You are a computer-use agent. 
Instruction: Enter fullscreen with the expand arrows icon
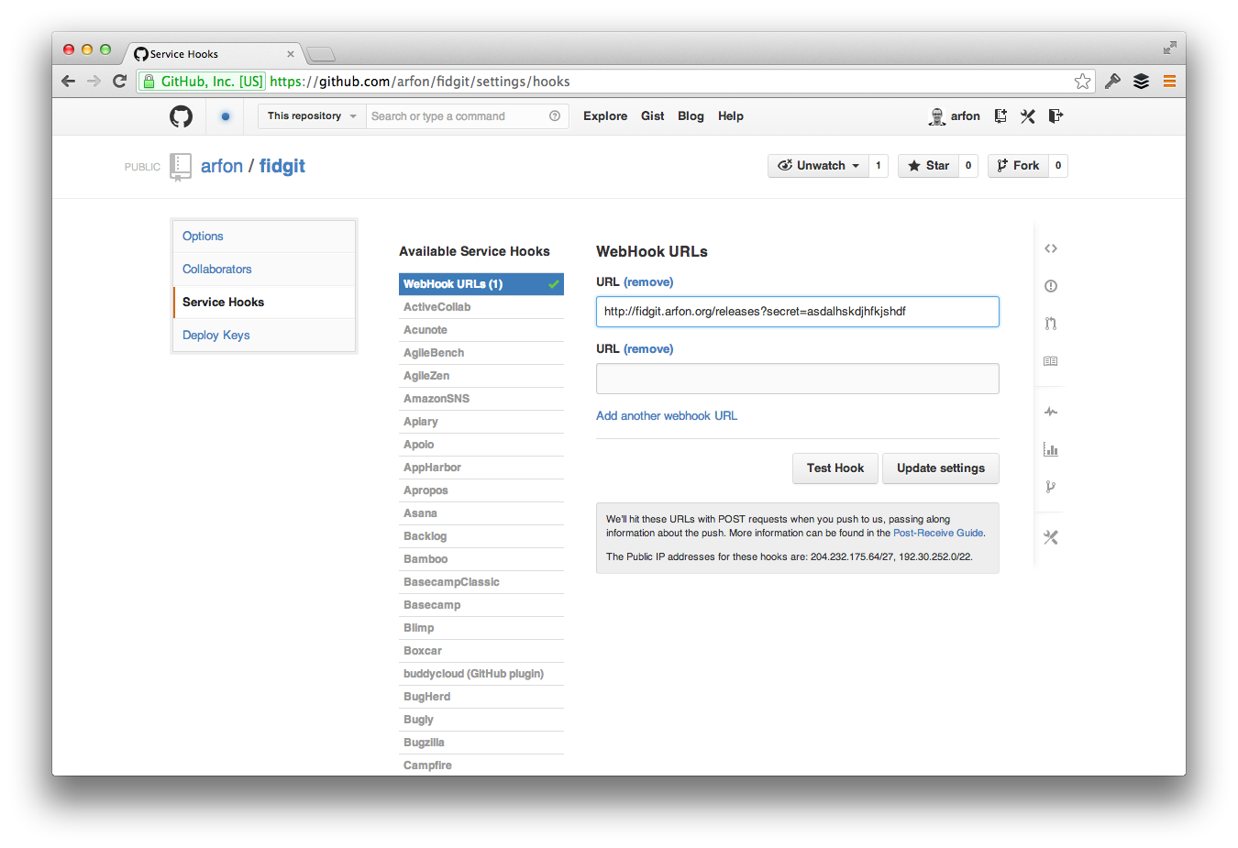pos(1170,48)
